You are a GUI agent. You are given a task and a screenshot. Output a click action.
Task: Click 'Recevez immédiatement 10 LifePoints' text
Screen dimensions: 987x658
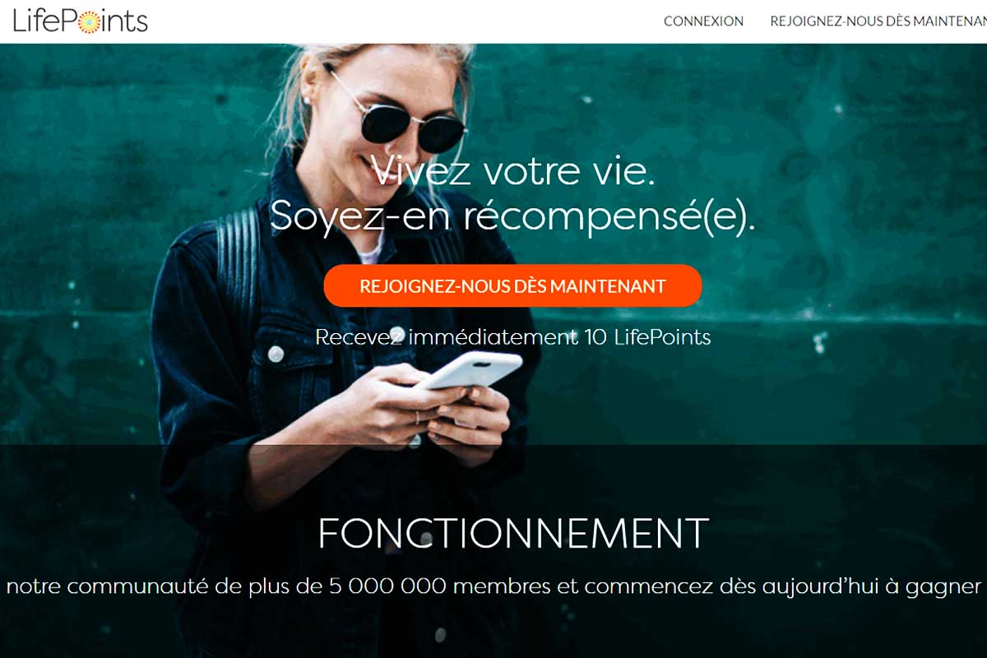point(512,336)
